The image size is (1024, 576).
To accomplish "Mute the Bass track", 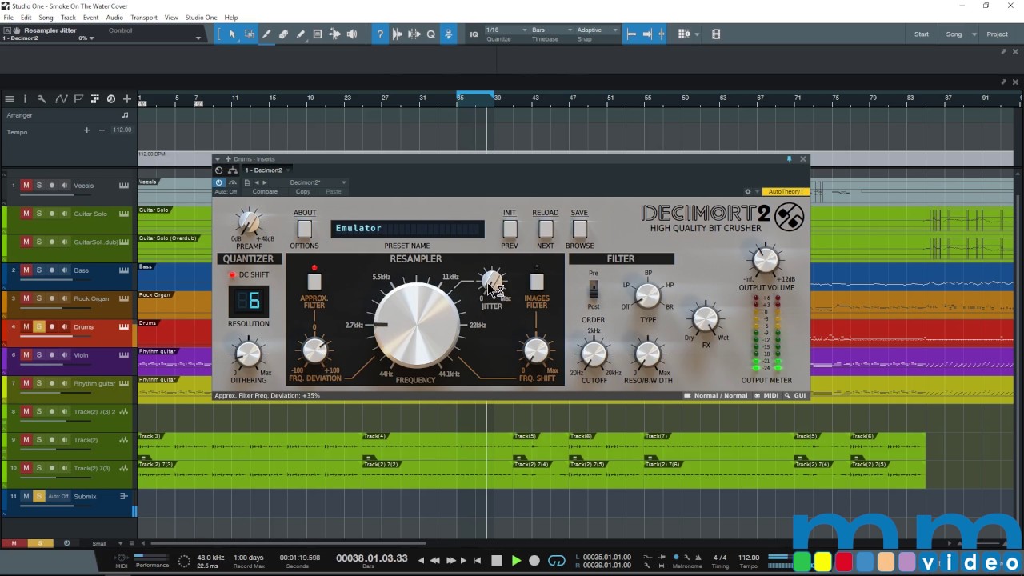I will [26, 270].
